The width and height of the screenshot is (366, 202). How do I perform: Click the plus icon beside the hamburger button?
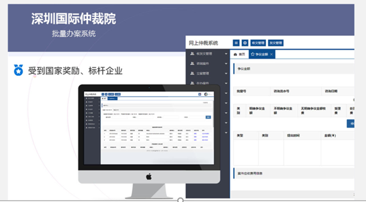pyautogui.click(x=245, y=43)
